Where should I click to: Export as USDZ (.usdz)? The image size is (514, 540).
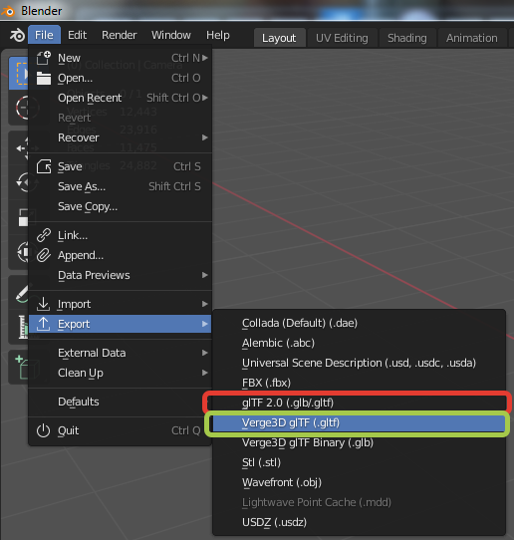[x=359, y=522]
